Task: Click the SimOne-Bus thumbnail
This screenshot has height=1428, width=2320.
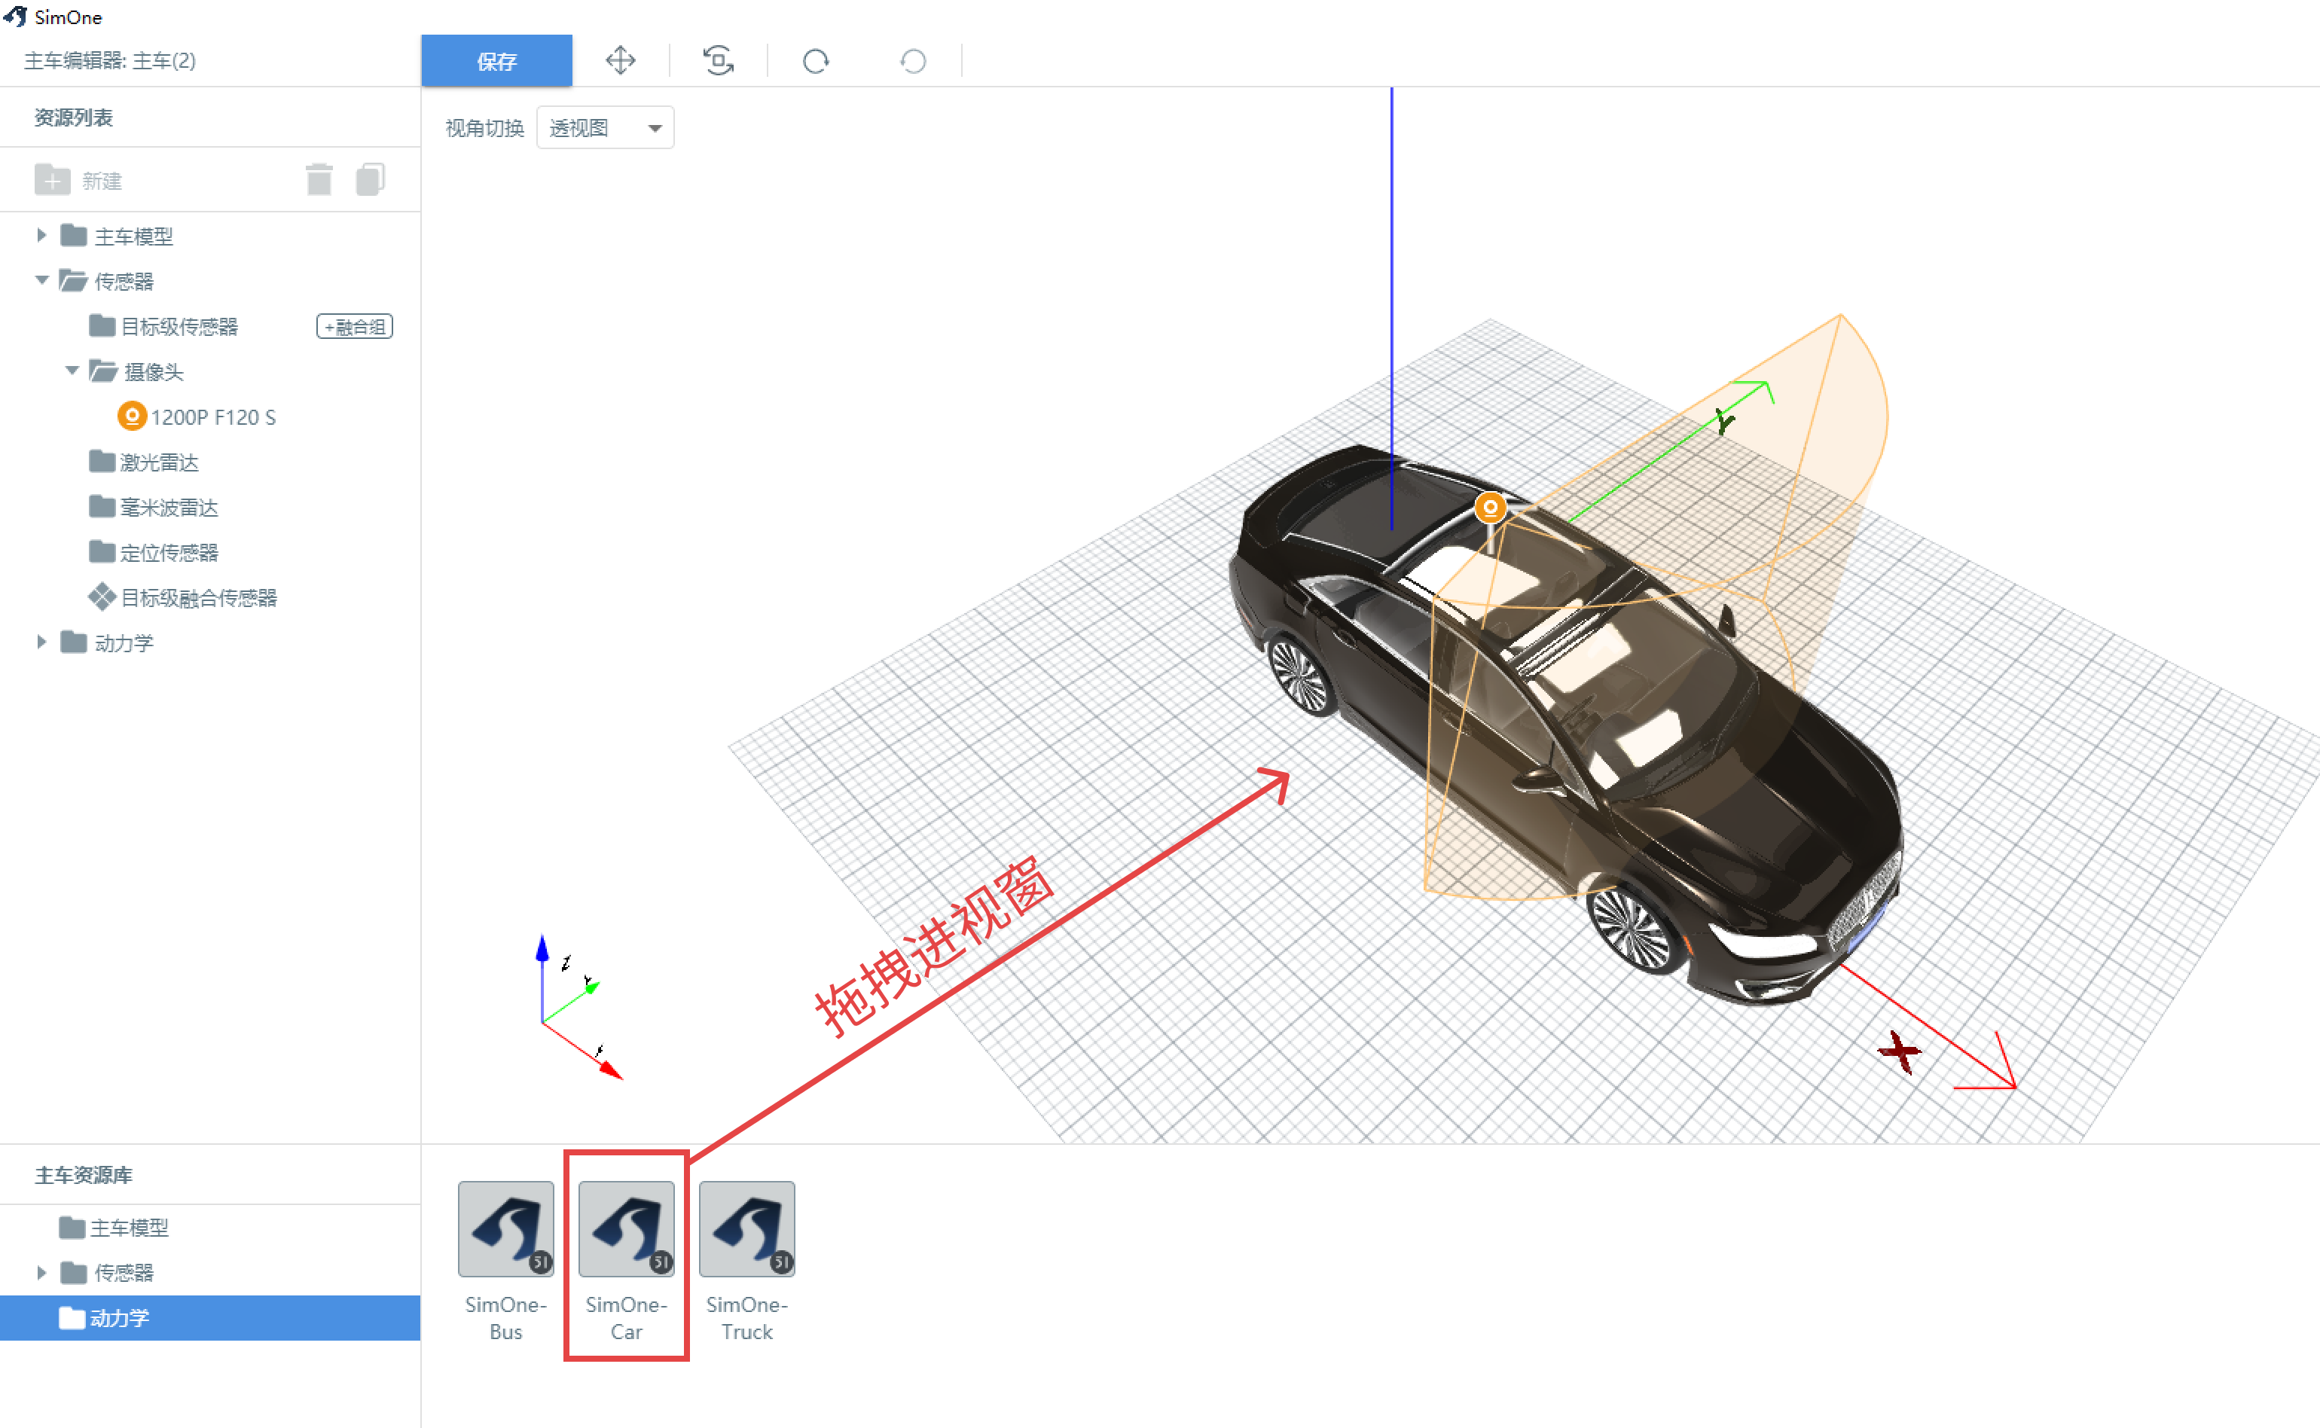Action: pyautogui.click(x=506, y=1230)
